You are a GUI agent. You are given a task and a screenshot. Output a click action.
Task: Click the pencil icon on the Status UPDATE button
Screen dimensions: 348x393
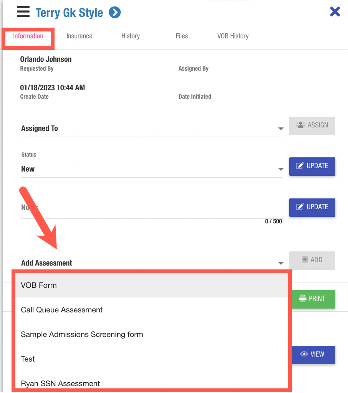tap(302, 166)
